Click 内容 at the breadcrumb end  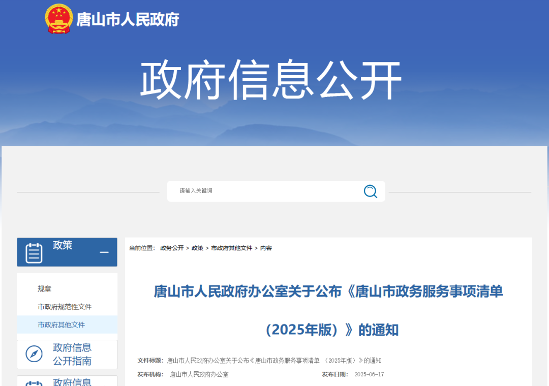[x=266, y=248]
